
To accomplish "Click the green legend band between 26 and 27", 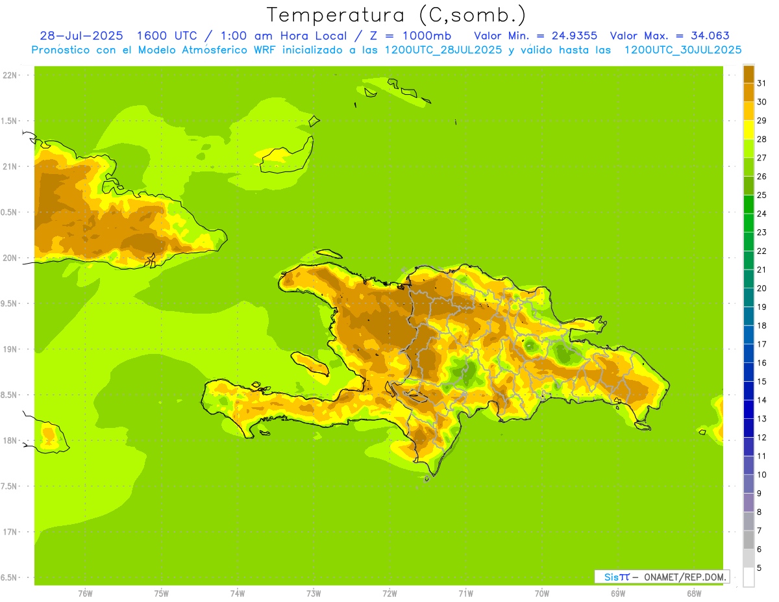I will (x=748, y=167).
